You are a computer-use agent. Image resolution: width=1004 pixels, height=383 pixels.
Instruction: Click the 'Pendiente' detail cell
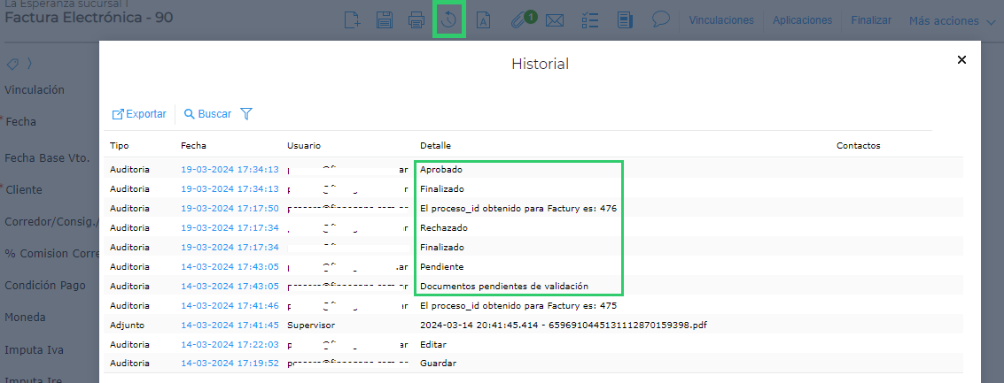click(x=442, y=266)
